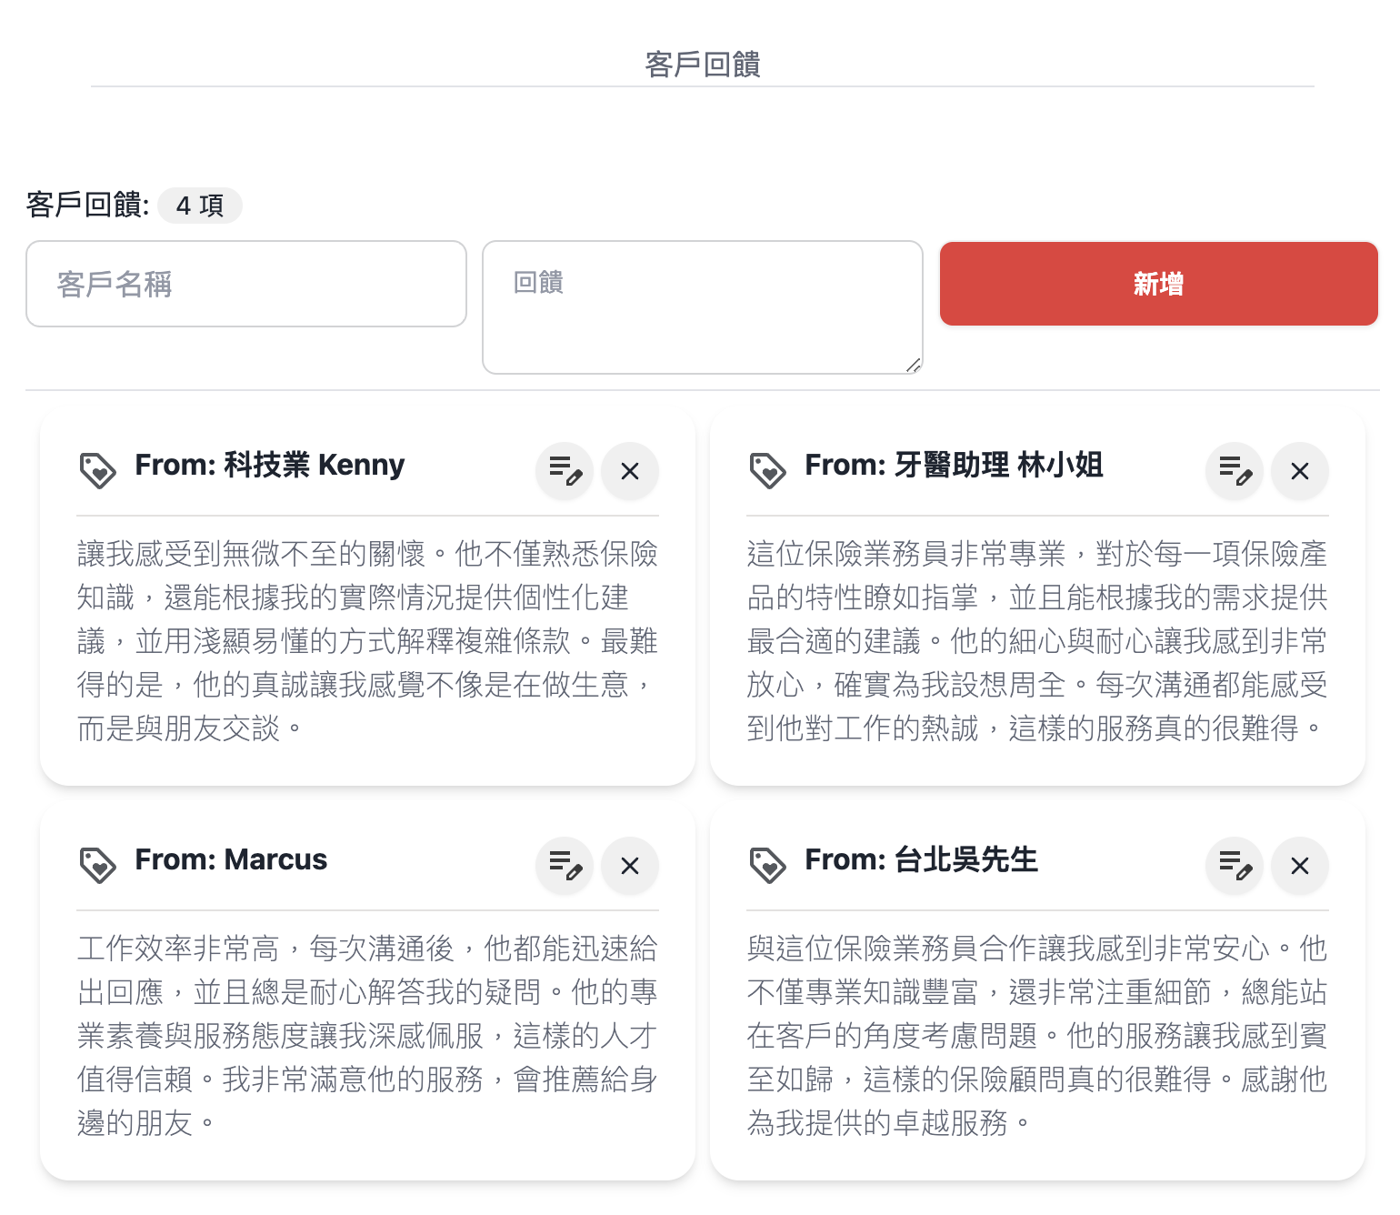Grab the 回饋 textarea resize handle

(x=914, y=365)
